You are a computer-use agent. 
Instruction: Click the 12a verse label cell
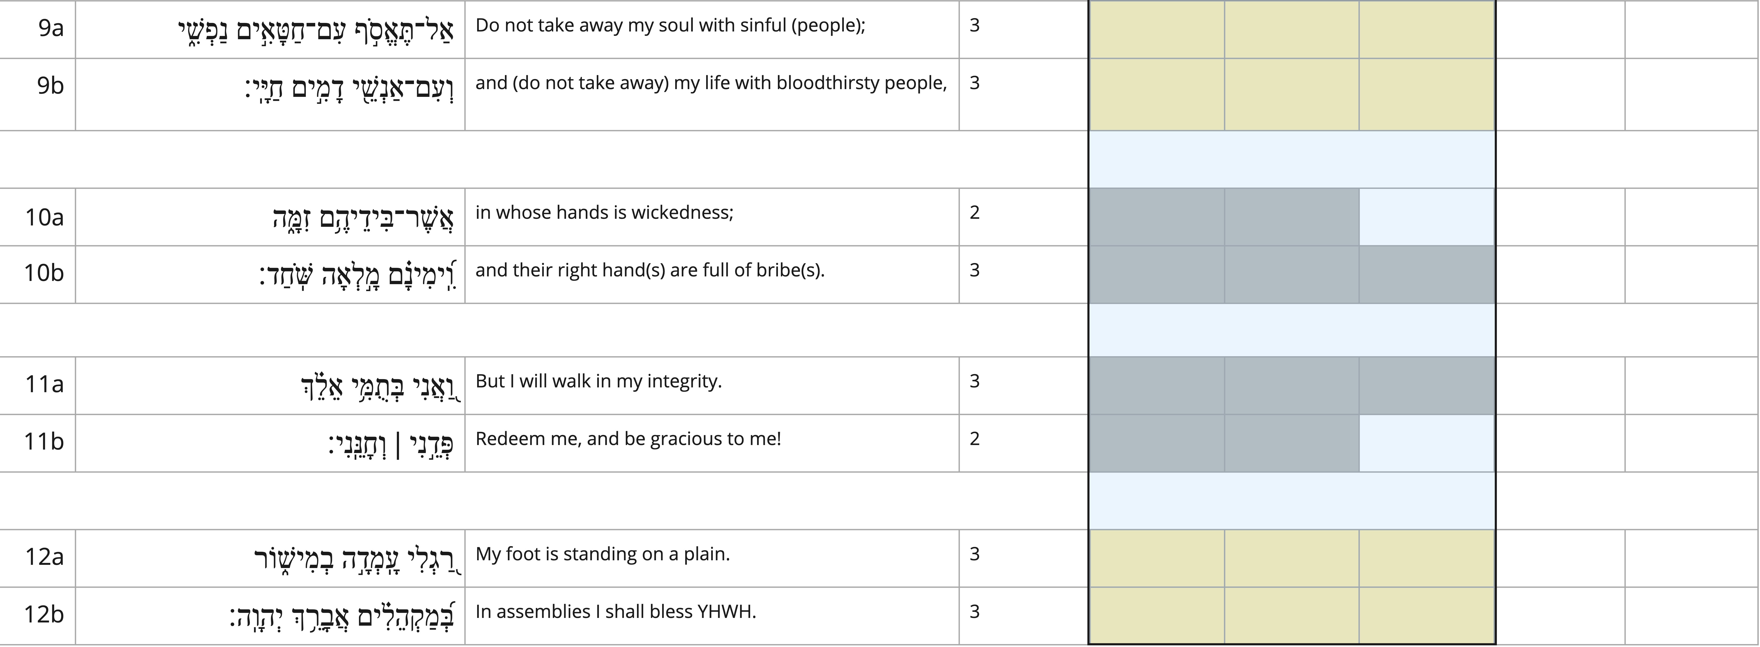point(38,558)
